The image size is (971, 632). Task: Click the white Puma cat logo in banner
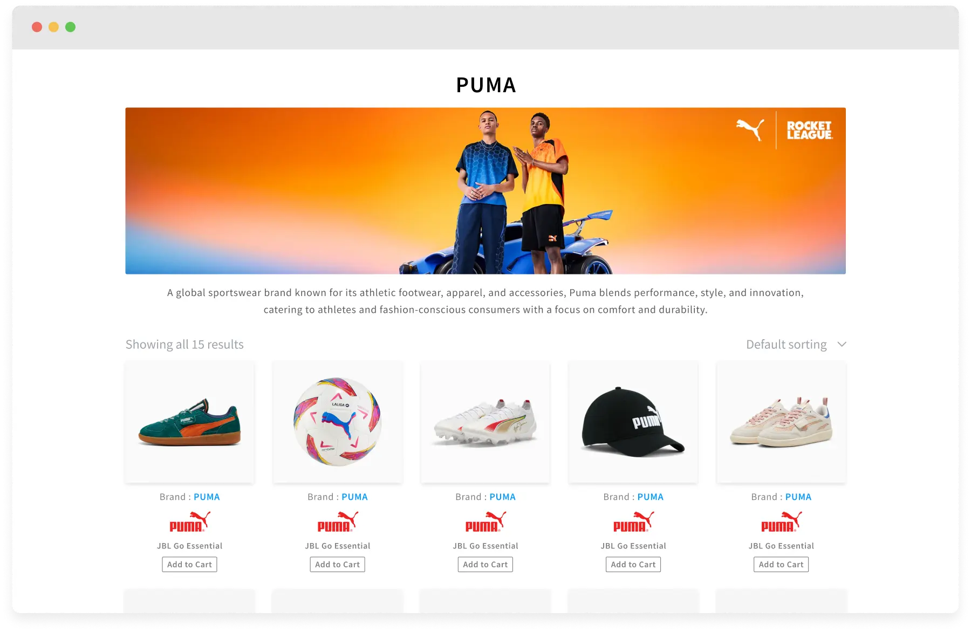point(750,130)
